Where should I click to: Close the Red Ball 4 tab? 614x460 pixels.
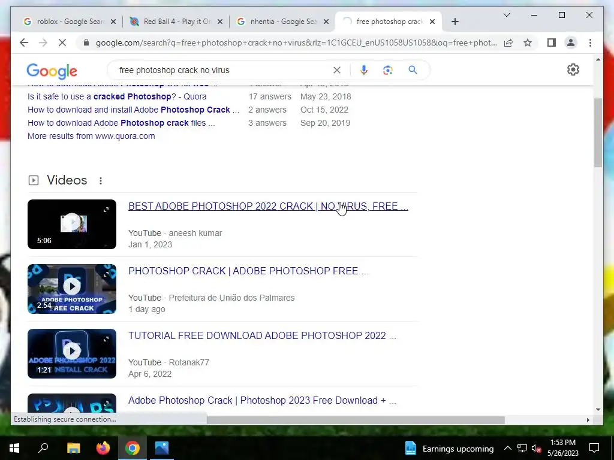220,22
